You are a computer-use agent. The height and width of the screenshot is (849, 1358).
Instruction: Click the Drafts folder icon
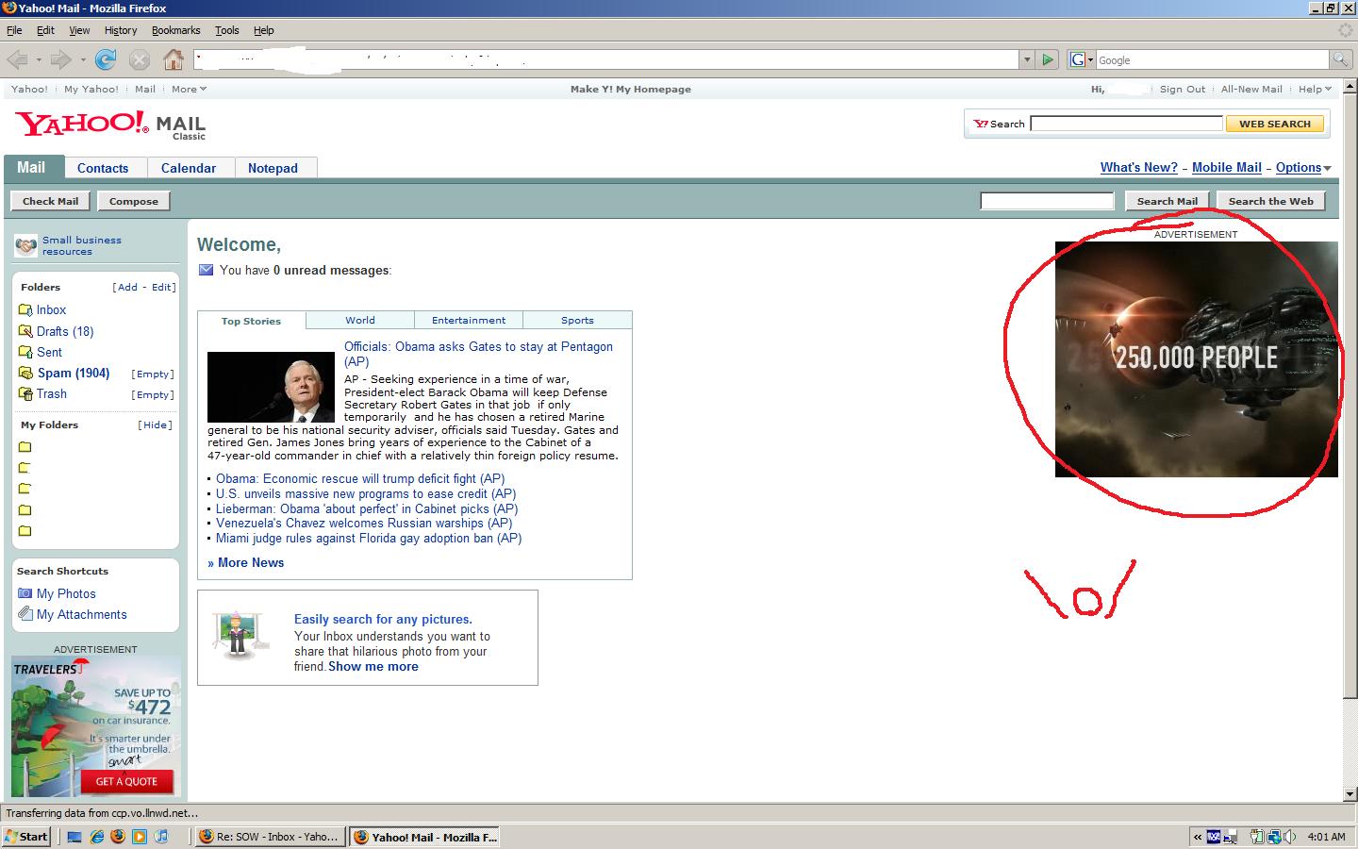tap(25, 331)
